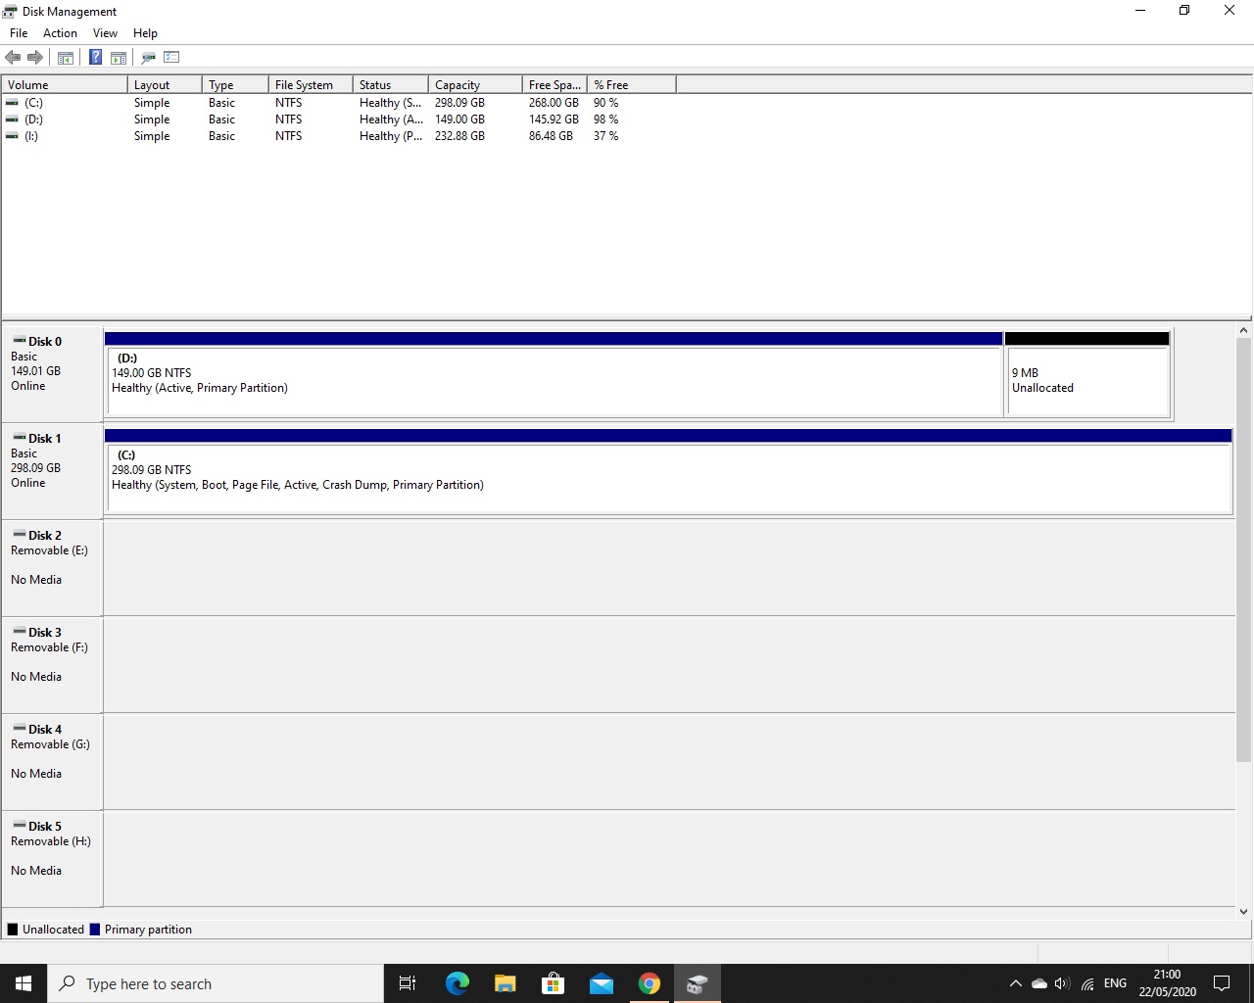Open the Action menu
1254x1003 pixels.
(60, 33)
